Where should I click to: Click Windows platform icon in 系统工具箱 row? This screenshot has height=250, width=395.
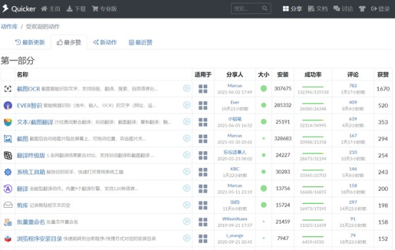[203, 172]
